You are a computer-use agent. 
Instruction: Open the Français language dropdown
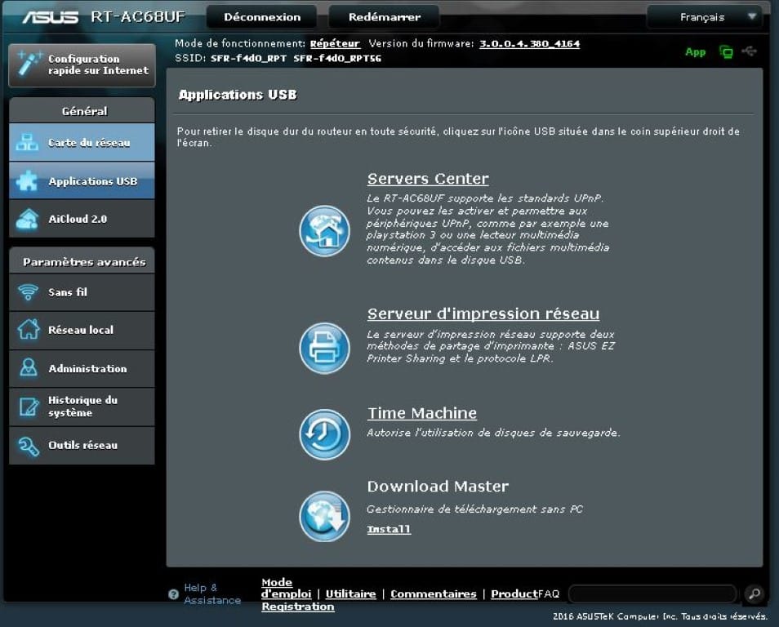tap(704, 17)
